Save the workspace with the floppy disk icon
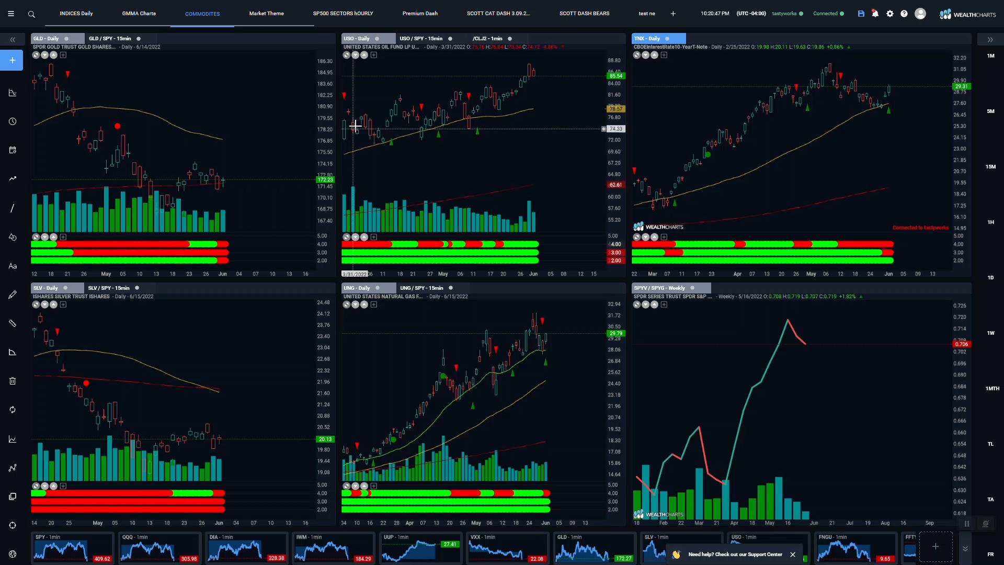Screen dimensions: 1004x565 coord(861,14)
